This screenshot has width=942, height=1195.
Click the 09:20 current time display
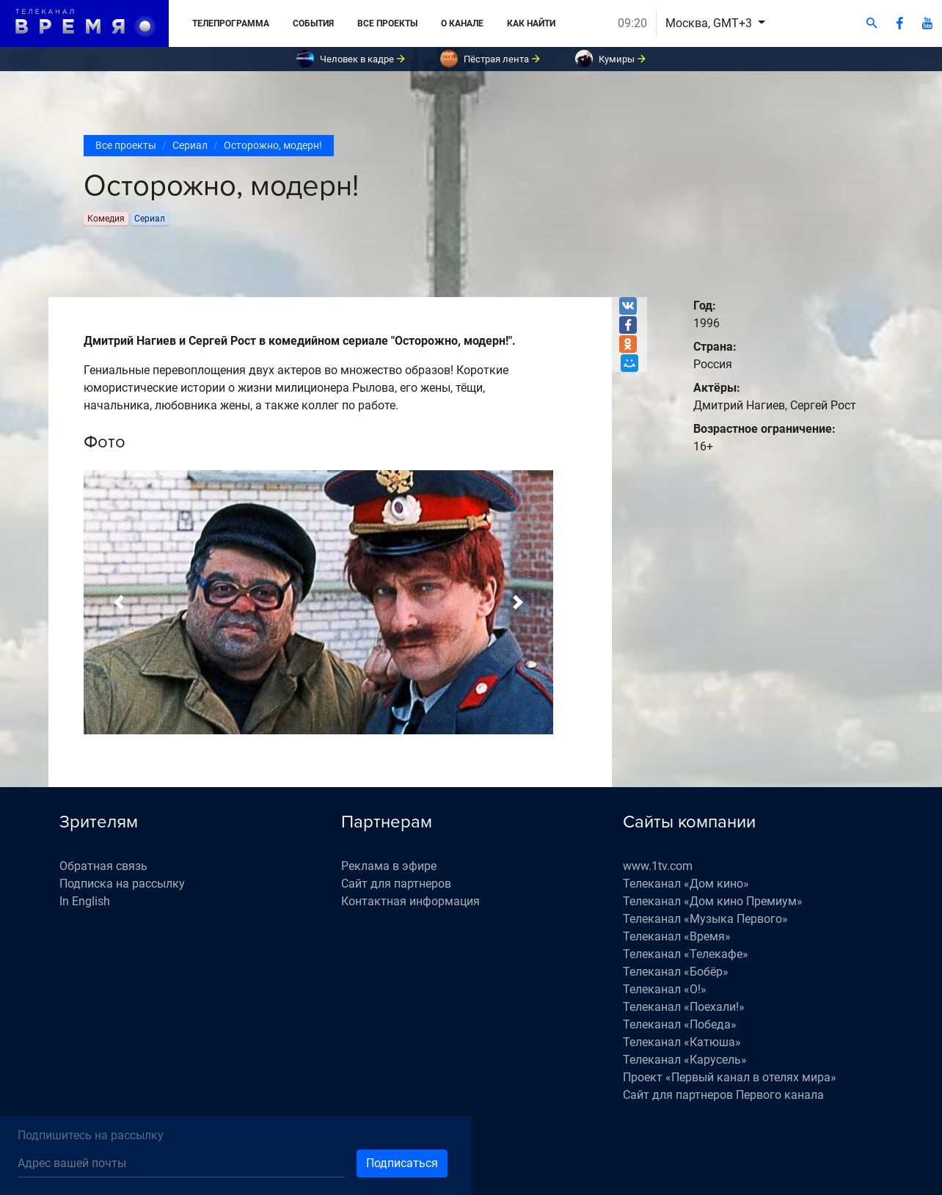(x=632, y=23)
